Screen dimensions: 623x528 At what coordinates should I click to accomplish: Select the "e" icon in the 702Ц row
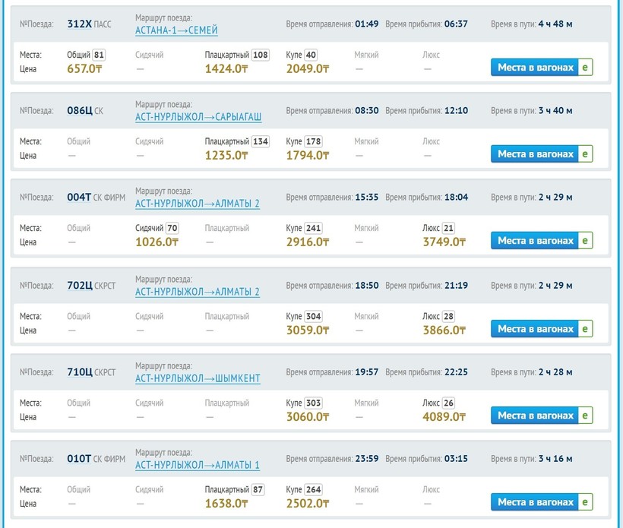coord(585,329)
